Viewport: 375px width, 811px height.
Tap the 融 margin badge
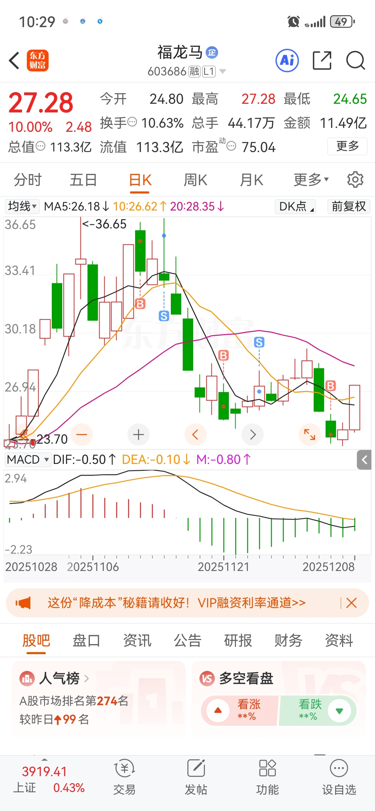[x=194, y=72]
